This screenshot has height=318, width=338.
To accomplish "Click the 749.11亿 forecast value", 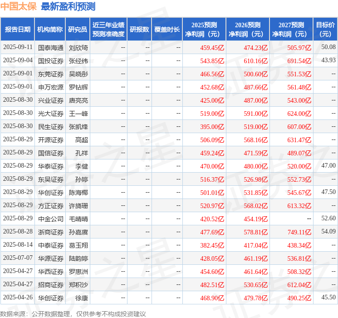I will pyautogui.click(x=299, y=232).
